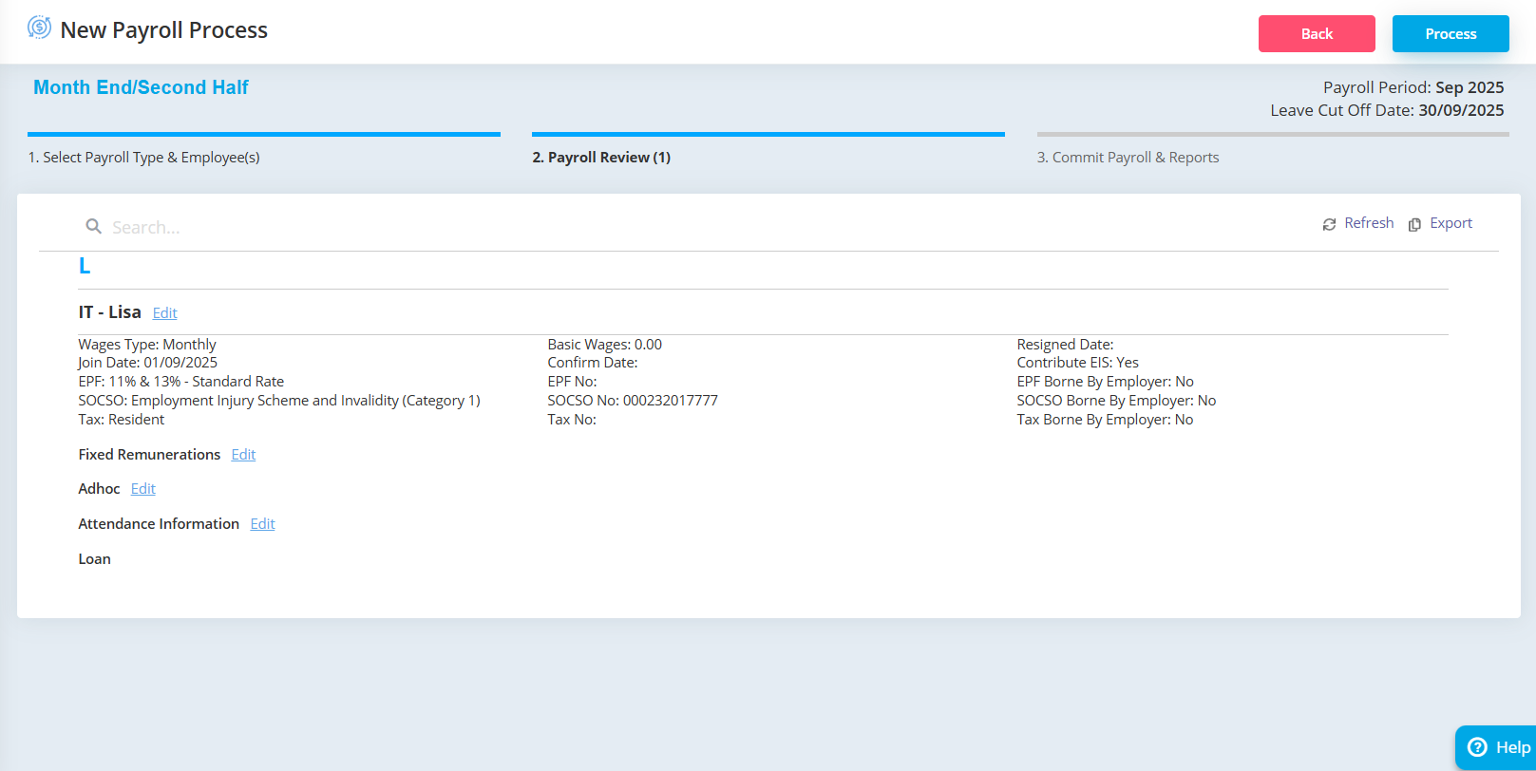Click the Export text label

coord(1451,223)
